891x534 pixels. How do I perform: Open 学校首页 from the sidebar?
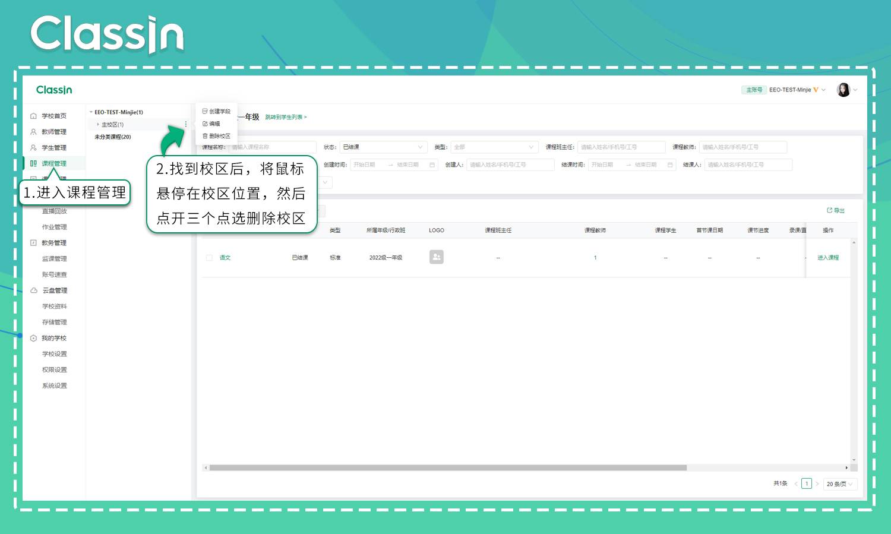tap(54, 116)
